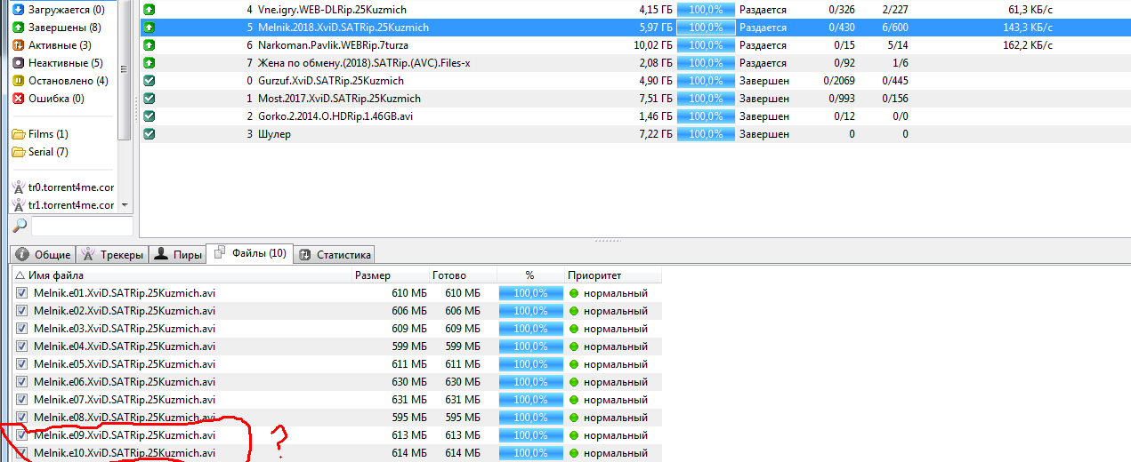The height and width of the screenshot is (462, 1131).
Task: Switch to the Общие tab
Action: [x=44, y=254]
